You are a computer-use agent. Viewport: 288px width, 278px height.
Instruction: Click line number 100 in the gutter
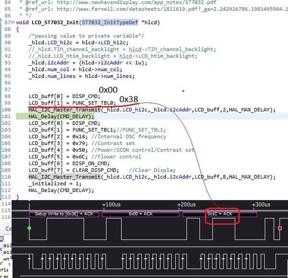tap(6, 109)
